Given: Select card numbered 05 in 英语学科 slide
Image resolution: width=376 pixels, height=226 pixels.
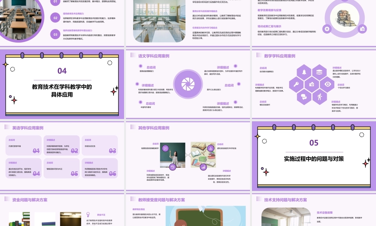Looking at the screenshot, I should 62,168.
